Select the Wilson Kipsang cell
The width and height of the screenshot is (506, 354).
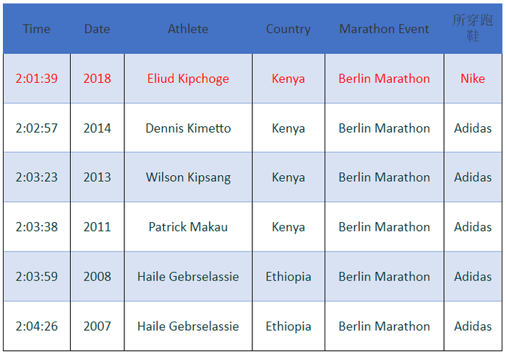pyautogui.click(x=188, y=177)
